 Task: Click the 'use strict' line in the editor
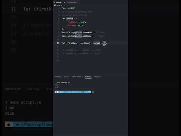[69, 8]
